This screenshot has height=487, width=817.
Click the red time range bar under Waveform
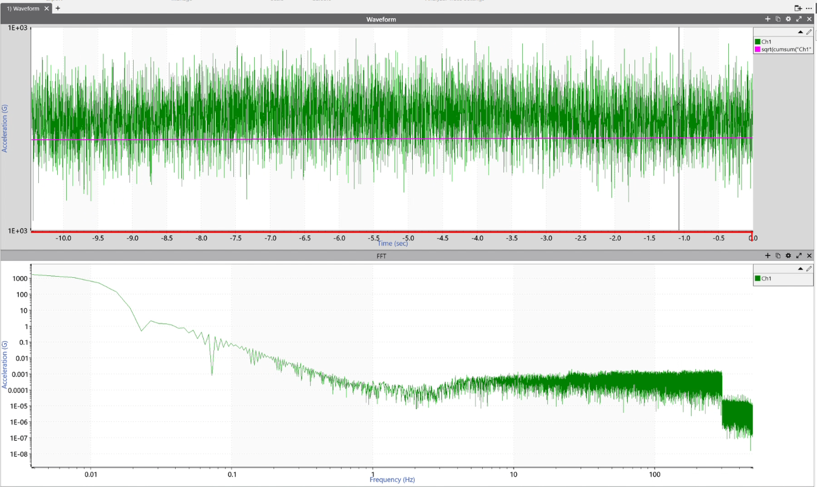pyautogui.click(x=392, y=232)
